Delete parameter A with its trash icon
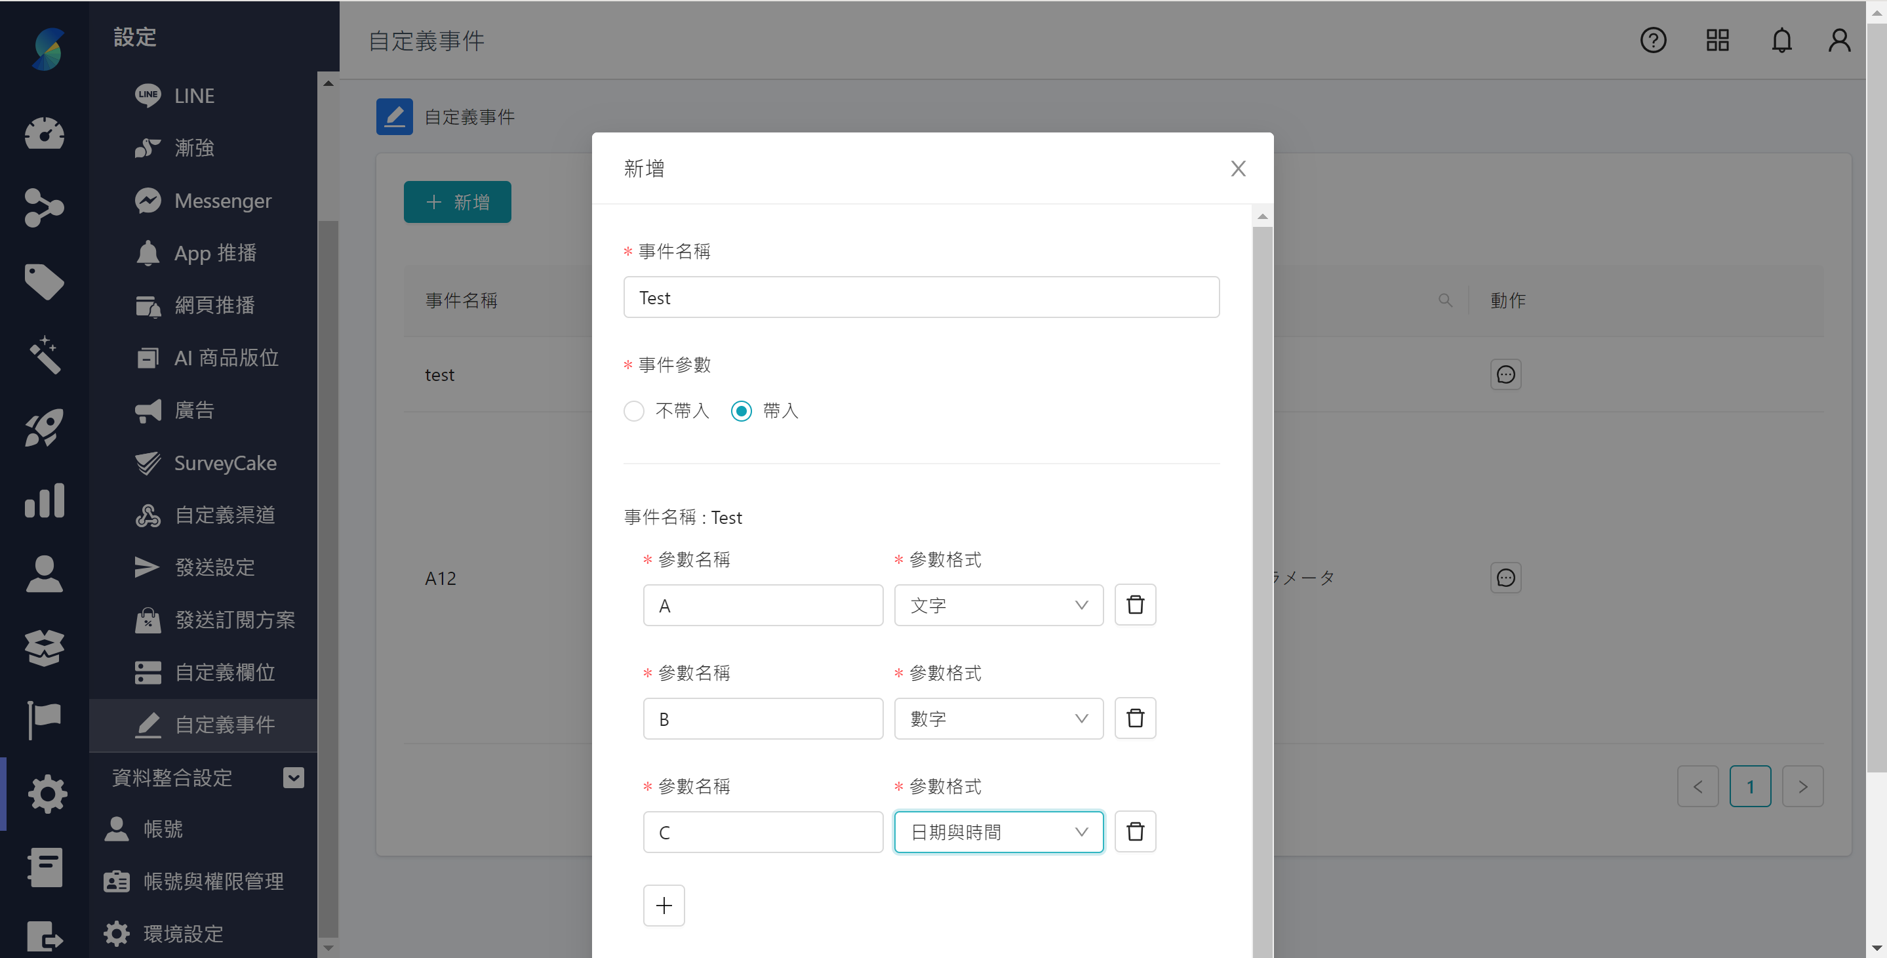Viewport: 1887px width, 958px height. point(1135,605)
